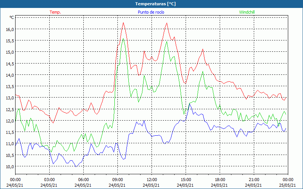
Task: Click the °C unit label on the axis
Action: pyautogui.click(x=12, y=17)
